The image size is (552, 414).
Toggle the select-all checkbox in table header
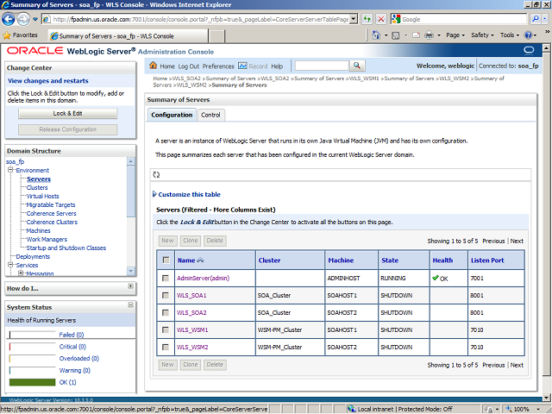[166, 260]
